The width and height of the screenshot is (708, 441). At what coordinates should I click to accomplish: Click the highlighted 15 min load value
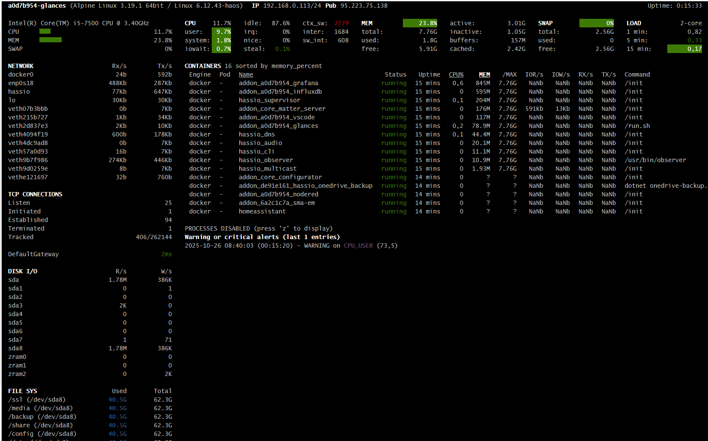point(684,49)
